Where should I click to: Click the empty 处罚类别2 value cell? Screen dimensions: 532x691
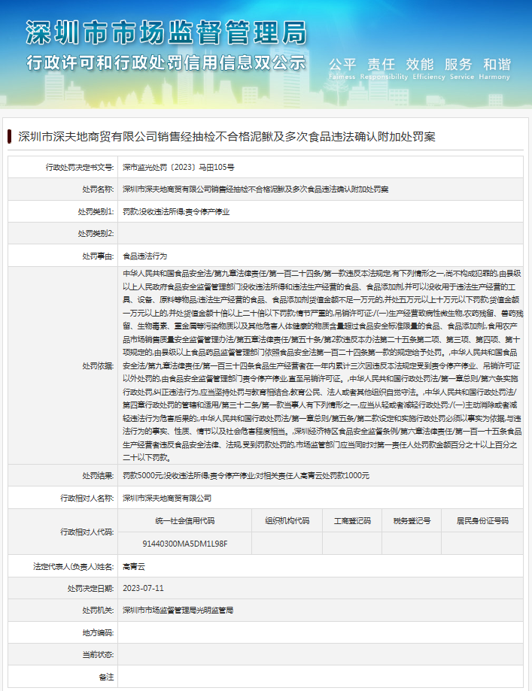pyautogui.click(x=324, y=234)
